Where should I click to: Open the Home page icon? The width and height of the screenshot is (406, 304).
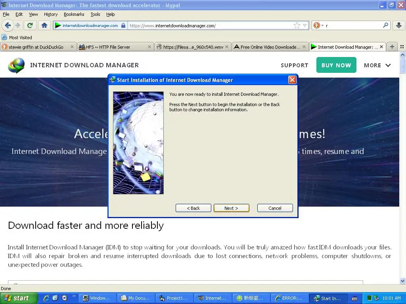pyautogui.click(x=44, y=25)
